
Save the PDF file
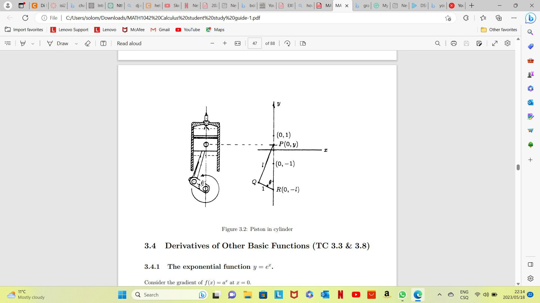pyautogui.click(x=467, y=43)
